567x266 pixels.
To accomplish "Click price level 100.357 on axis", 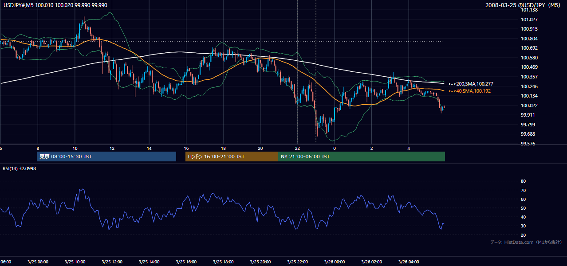I will point(529,77).
